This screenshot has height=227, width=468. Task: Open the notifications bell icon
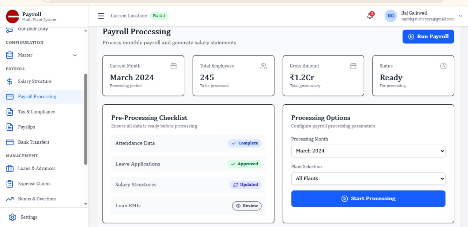[370, 16]
